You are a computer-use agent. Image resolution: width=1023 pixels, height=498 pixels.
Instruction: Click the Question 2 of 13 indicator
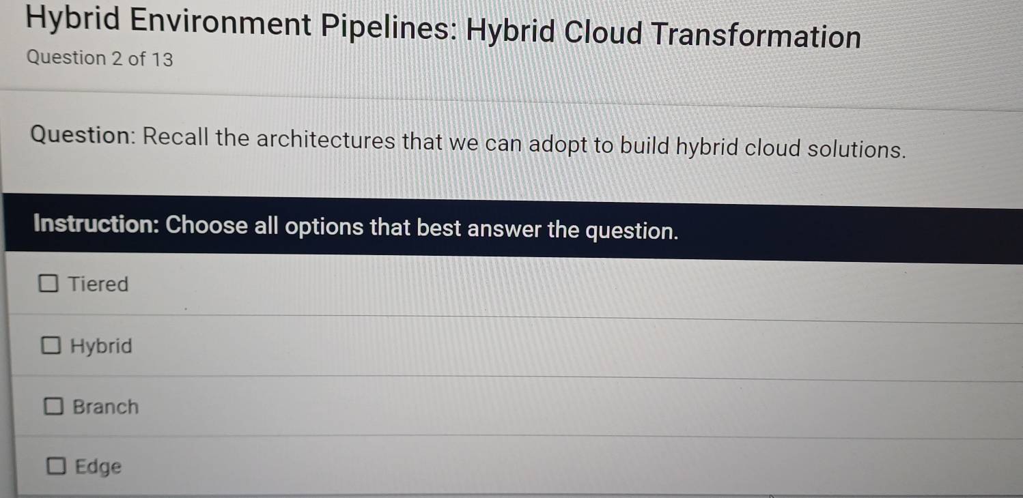pos(98,58)
